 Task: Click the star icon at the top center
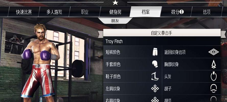coord(115,3)
